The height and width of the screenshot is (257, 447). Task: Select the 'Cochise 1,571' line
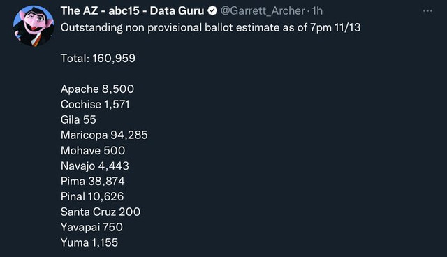(95, 105)
